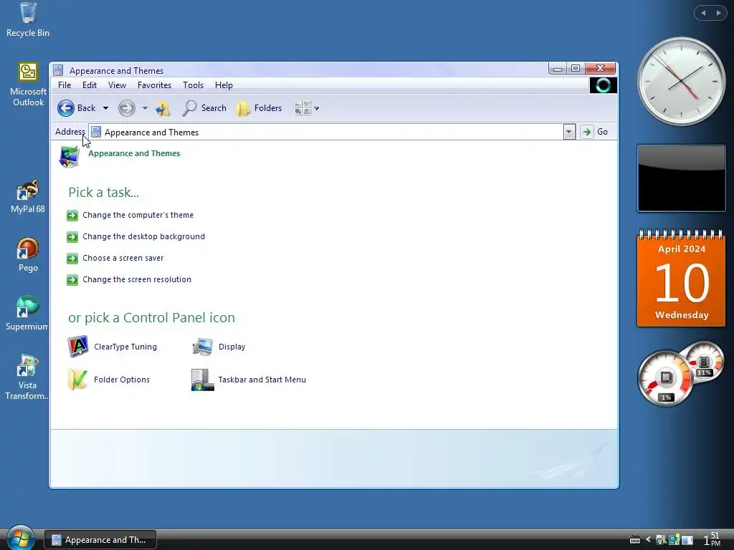Open the Display control panel icon
This screenshot has height=550, width=734.
203,347
